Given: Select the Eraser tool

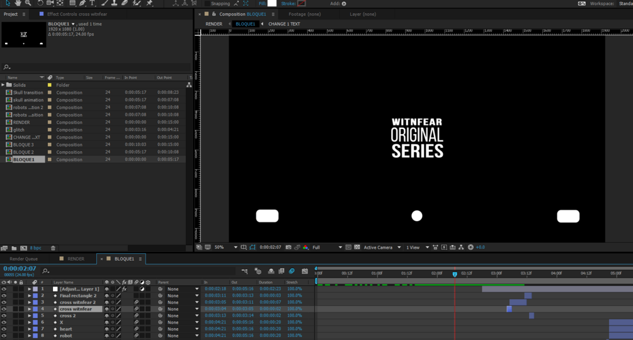Looking at the screenshot, I should [125, 3].
